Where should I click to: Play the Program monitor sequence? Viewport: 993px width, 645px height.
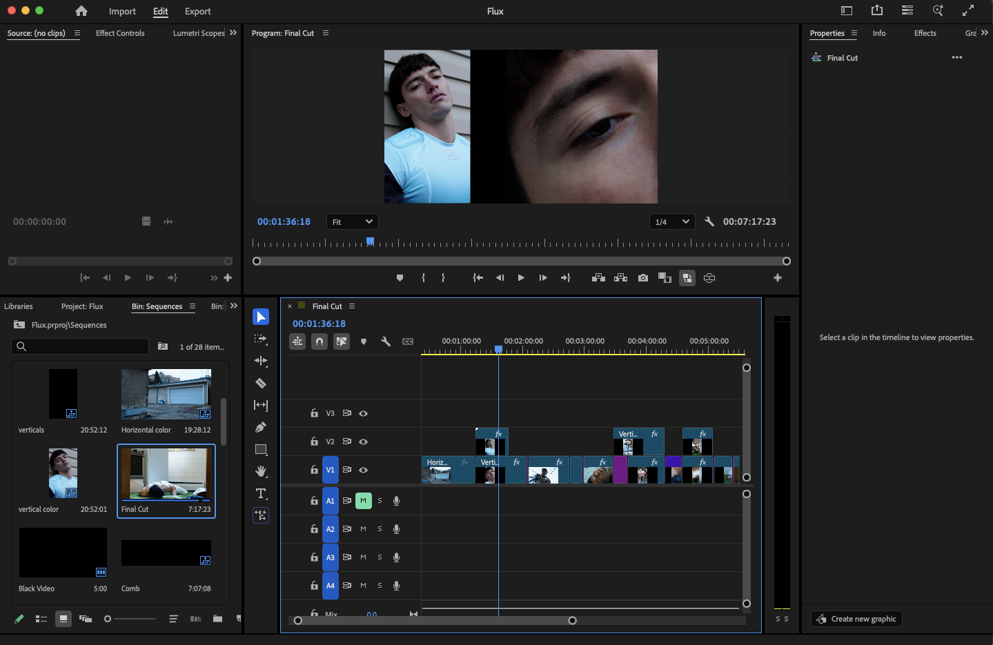[x=521, y=278]
